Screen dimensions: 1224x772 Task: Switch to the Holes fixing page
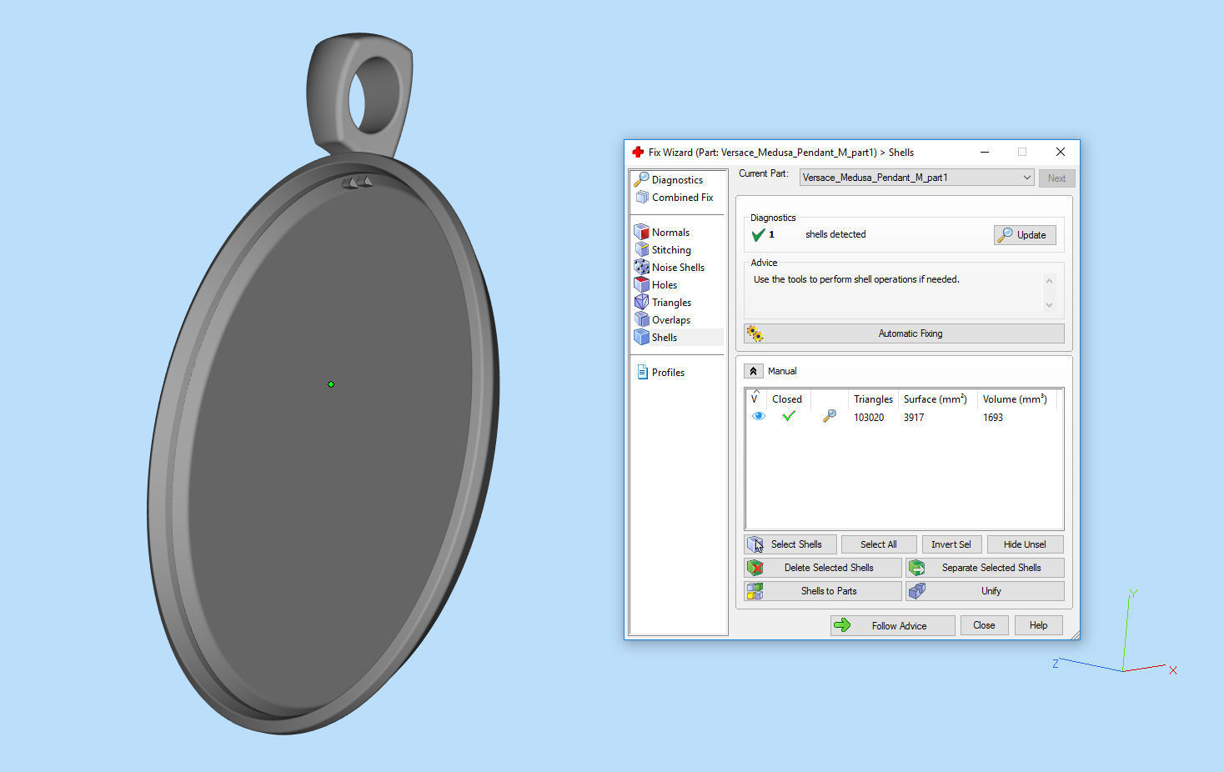pyautogui.click(x=664, y=285)
